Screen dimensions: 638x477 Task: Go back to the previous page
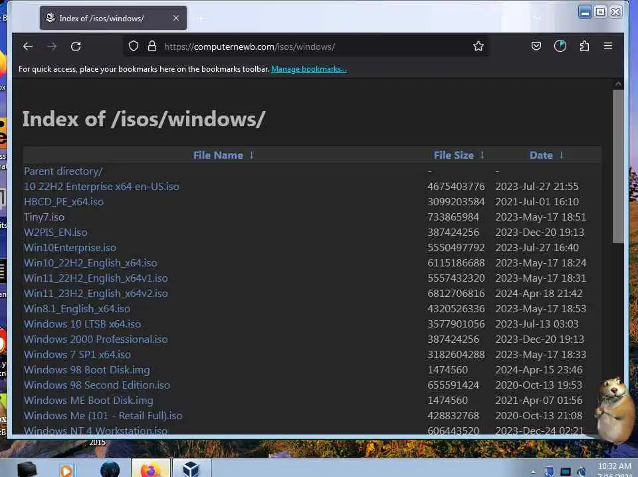coord(28,47)
